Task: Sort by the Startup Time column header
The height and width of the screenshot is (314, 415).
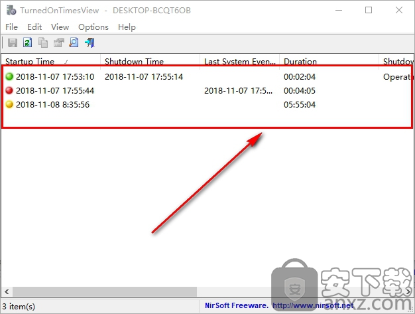Action: (51, 62)
